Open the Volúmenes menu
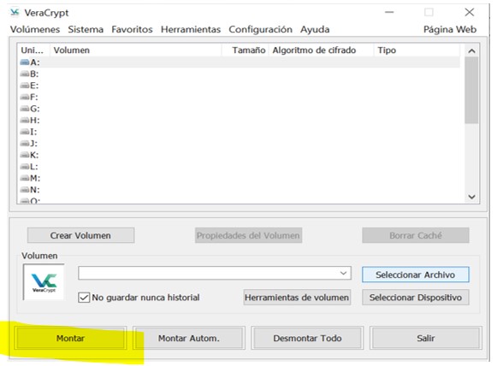The width and height of the screenshot is (497, 366). point(35,29)
